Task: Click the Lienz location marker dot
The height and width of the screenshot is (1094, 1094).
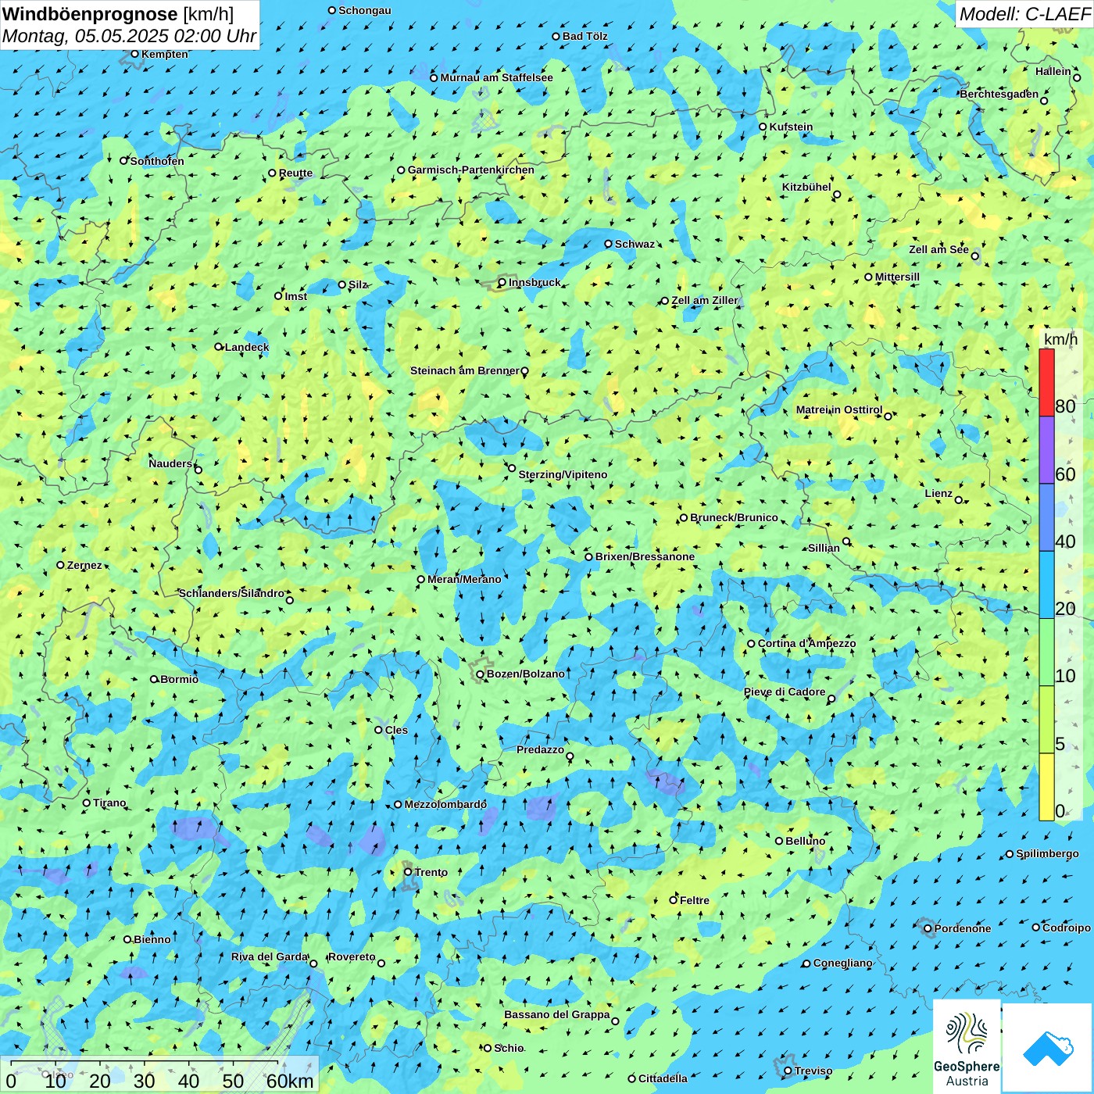Action: 959,500
